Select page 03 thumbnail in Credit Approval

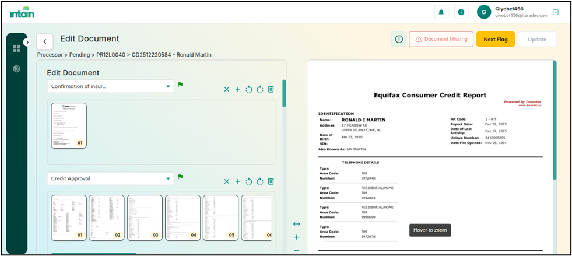pyautogui.click(x=145, y=218)
